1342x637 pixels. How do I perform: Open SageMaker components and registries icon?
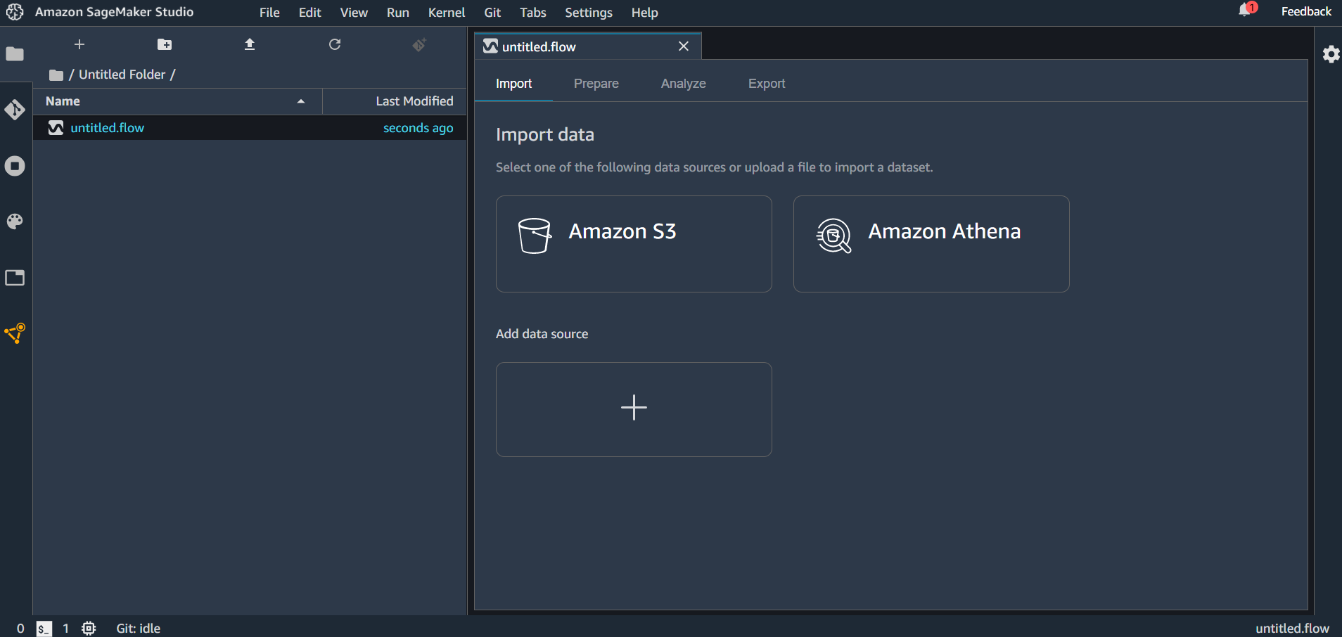tap(15, 333)
